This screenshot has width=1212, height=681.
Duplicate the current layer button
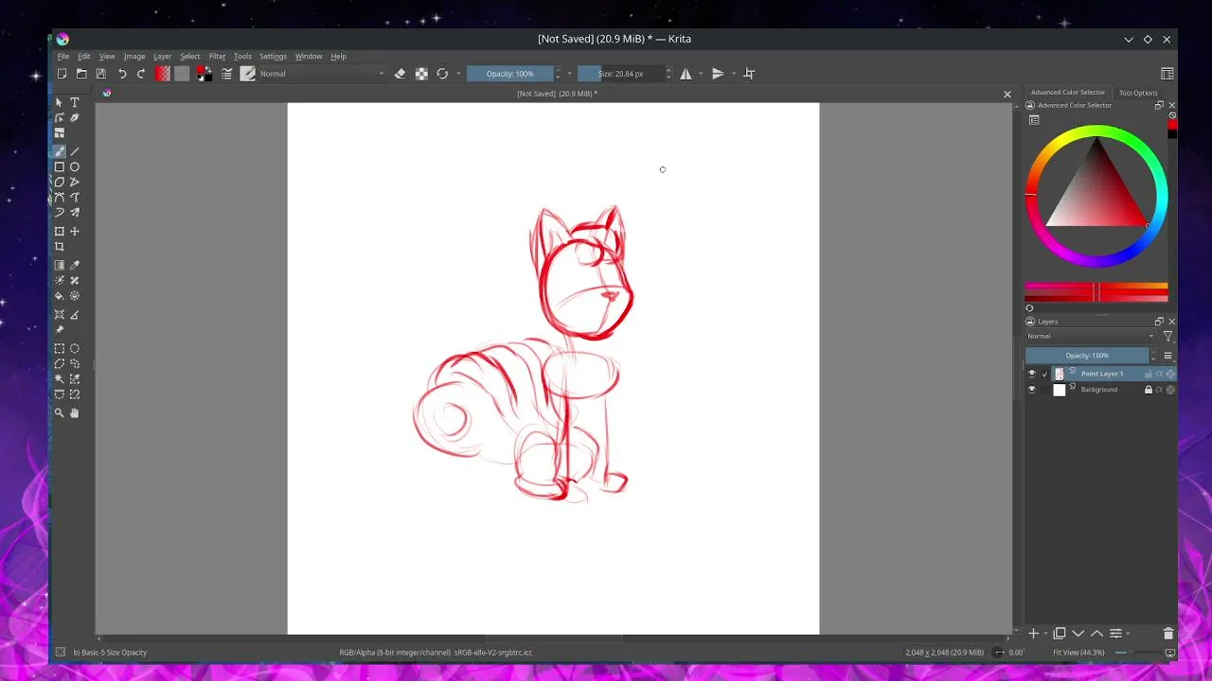pyautogui.click(x=1060, y=634)
